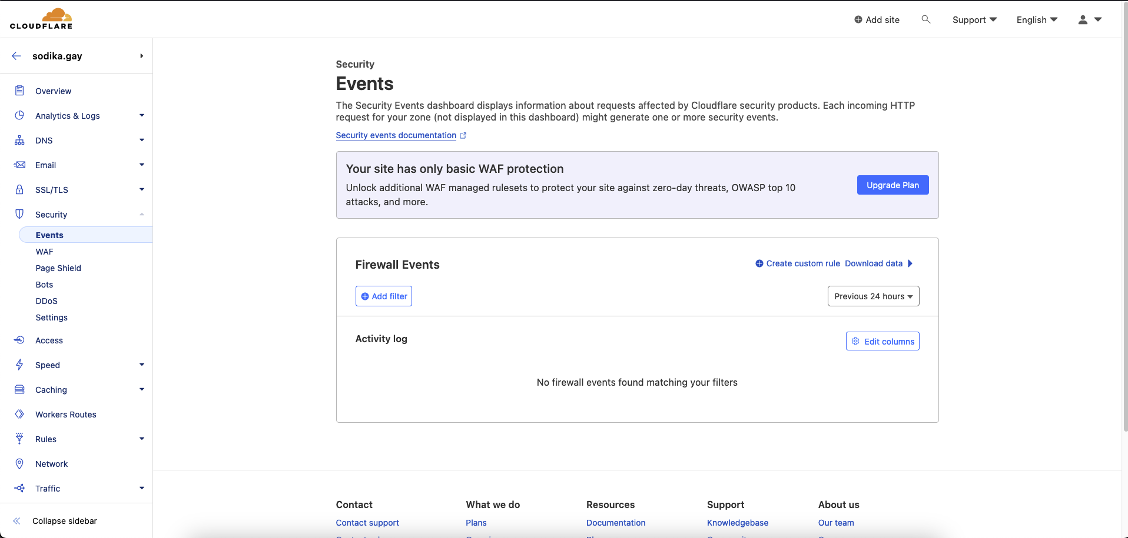Click the DNS network icon

click(19, 140)
